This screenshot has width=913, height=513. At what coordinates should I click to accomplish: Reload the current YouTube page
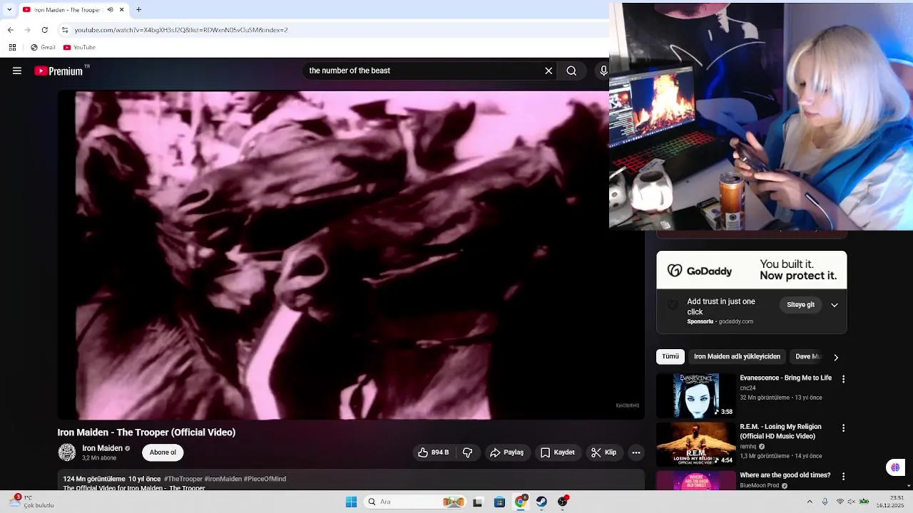(45, 31)
